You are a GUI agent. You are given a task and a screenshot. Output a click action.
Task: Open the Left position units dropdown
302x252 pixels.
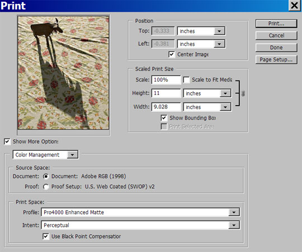click(x=201, y=44)
